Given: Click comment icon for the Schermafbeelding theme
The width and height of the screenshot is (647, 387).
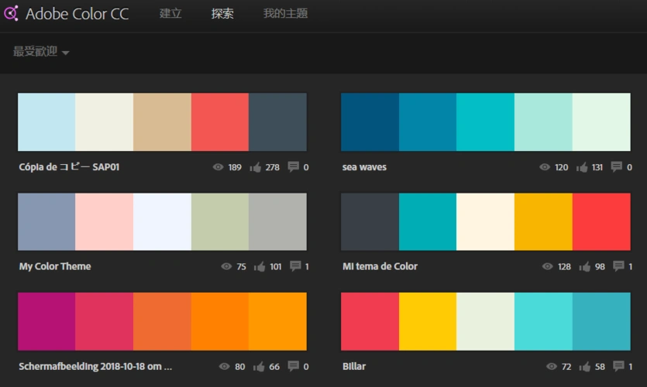Looking at the screenshot, I should pos(294,366).
